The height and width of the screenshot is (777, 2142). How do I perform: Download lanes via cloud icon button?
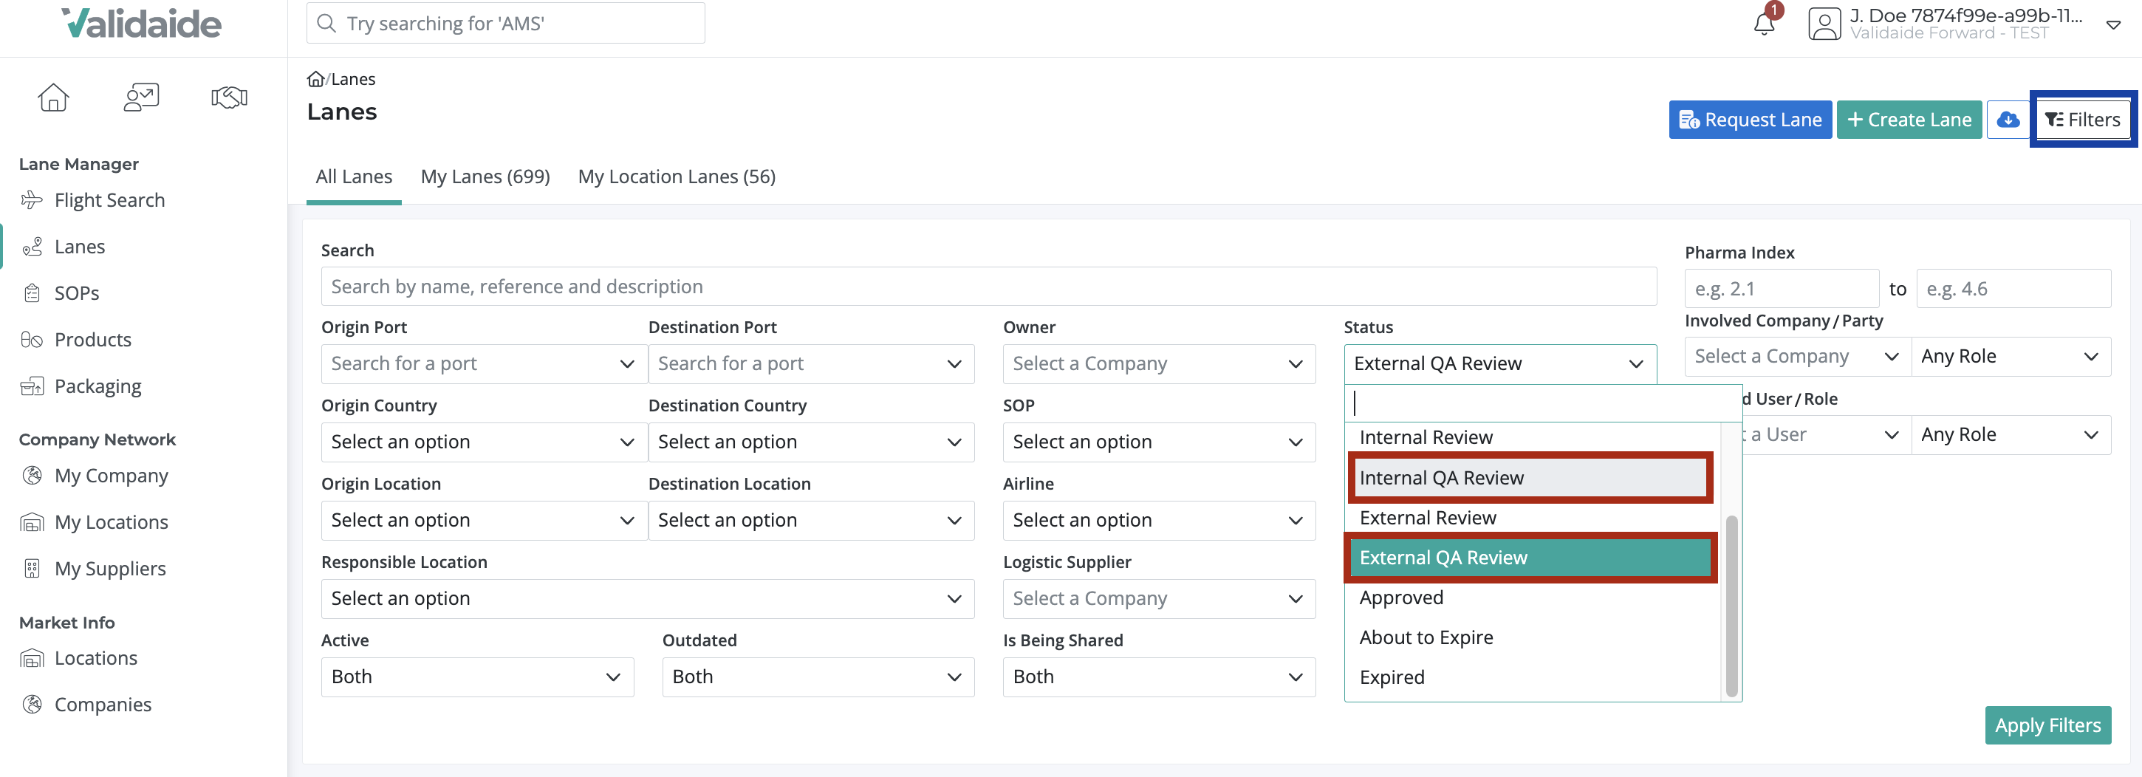[2008, 120]
